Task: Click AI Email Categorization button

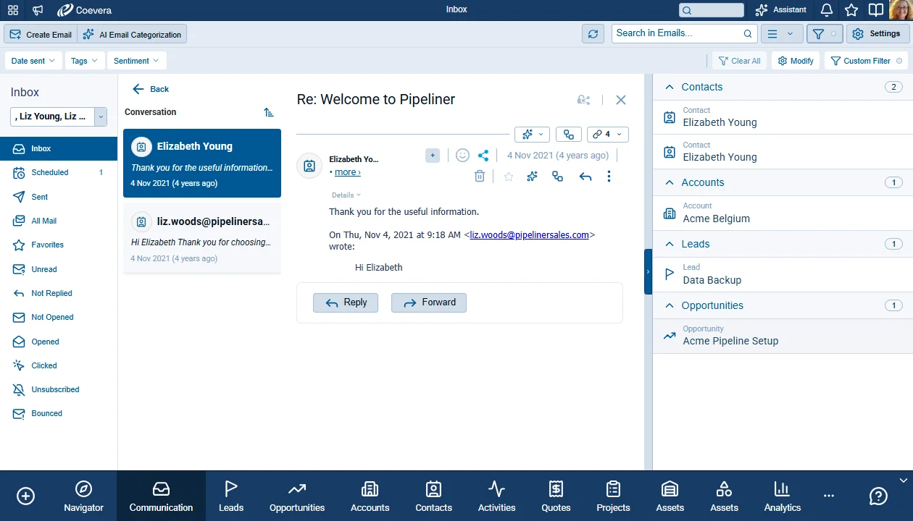Action: (132, 34)
